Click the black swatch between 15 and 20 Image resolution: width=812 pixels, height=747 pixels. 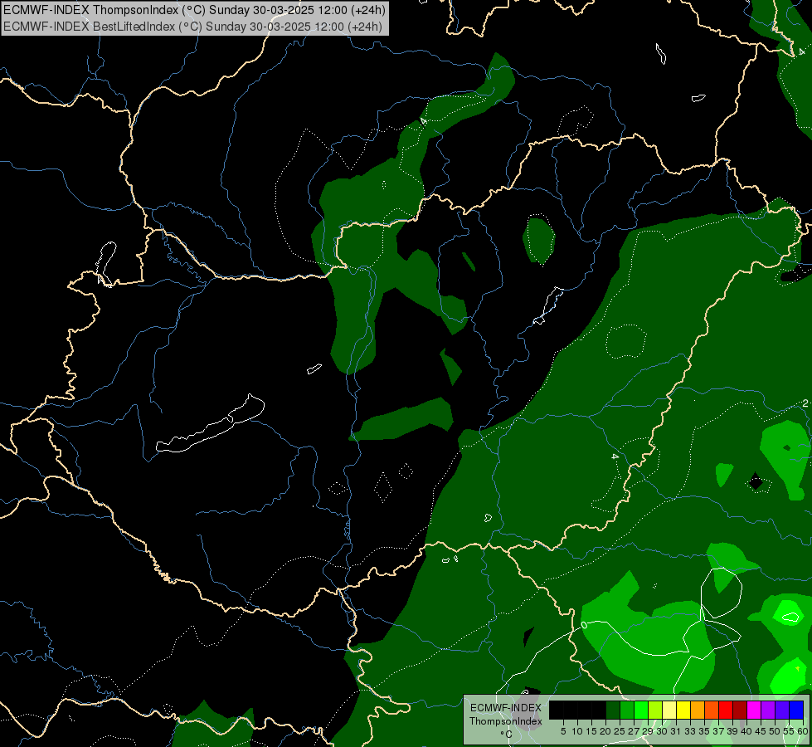pos(599,710)
